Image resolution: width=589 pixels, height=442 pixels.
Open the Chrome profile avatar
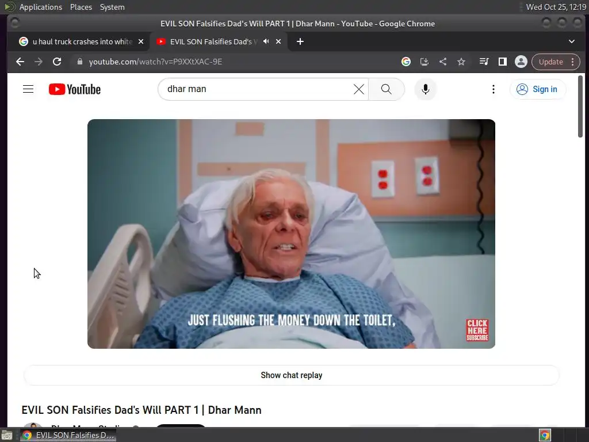pos(521,62)
